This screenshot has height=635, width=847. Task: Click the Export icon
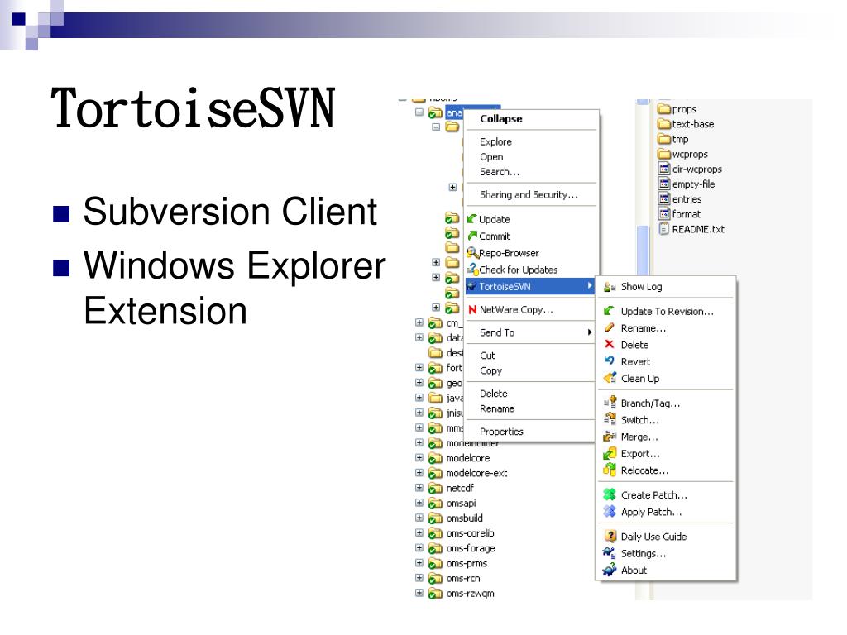click(x=610, y=453)
